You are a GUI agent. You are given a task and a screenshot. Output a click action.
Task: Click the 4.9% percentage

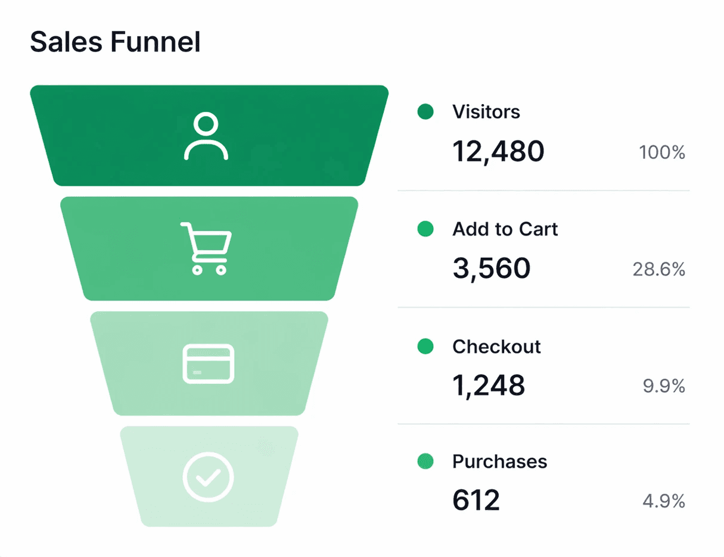[x=664, y=502]
